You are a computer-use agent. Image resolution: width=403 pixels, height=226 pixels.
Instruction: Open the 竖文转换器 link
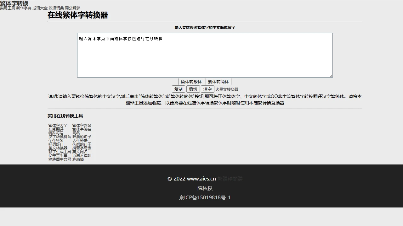[58, 148]
